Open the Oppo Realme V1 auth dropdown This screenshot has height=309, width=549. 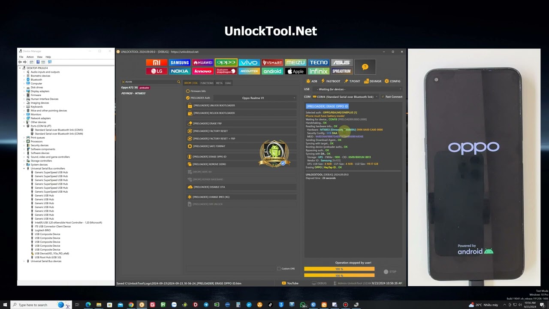(255, 98)
